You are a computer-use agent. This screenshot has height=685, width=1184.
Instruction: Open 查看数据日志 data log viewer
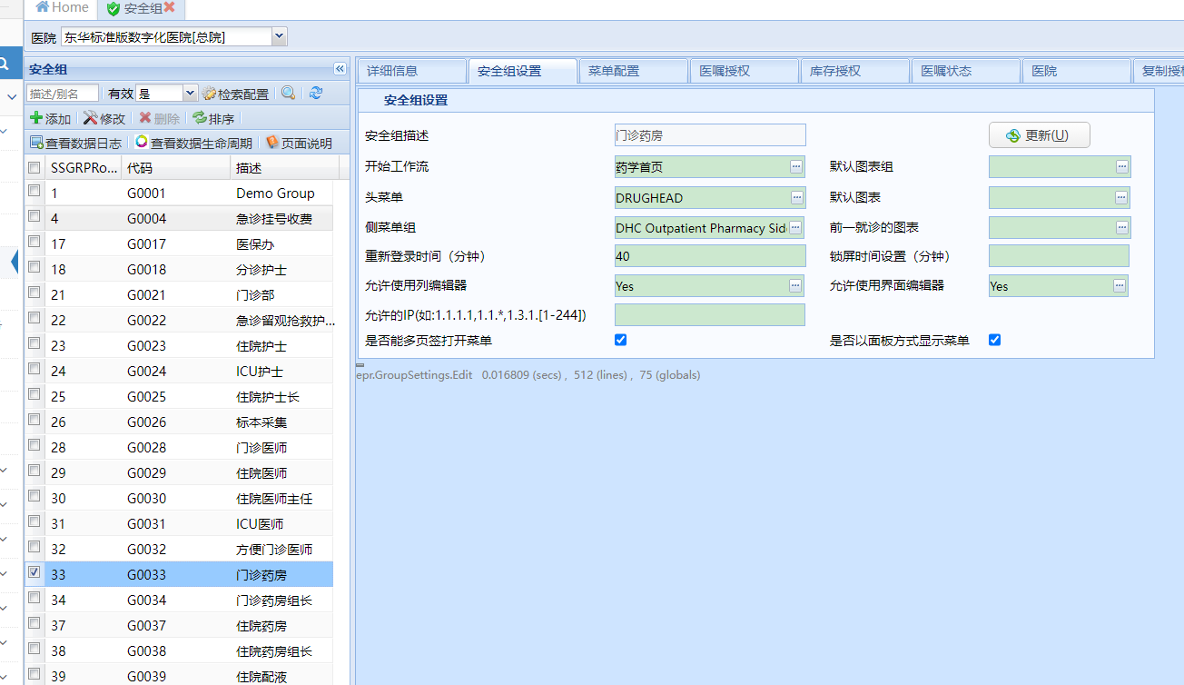coord(75,143)
